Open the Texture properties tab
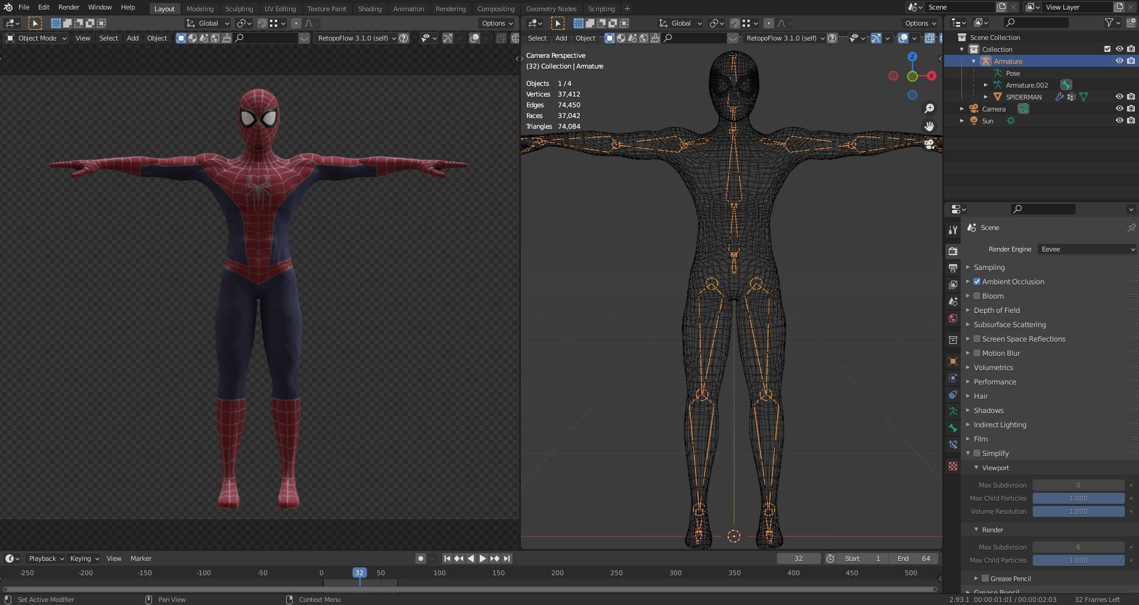Viewport: 1139px width, 605px height. pos(953,466)
